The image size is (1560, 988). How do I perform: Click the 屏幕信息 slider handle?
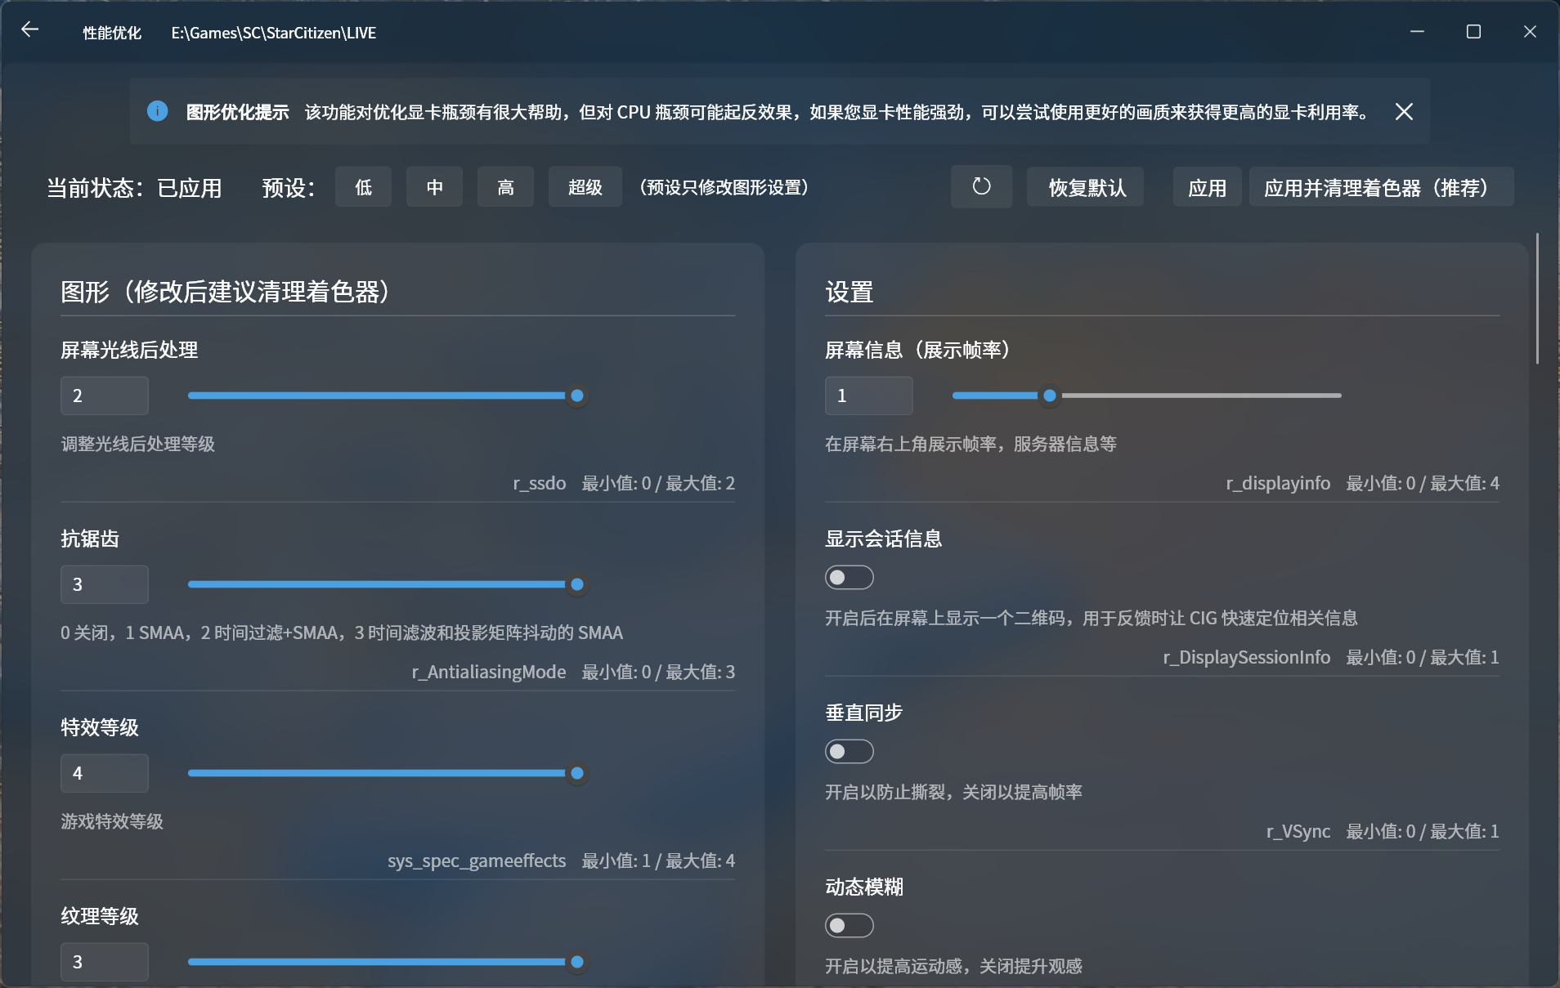(x=1050, y=396)
